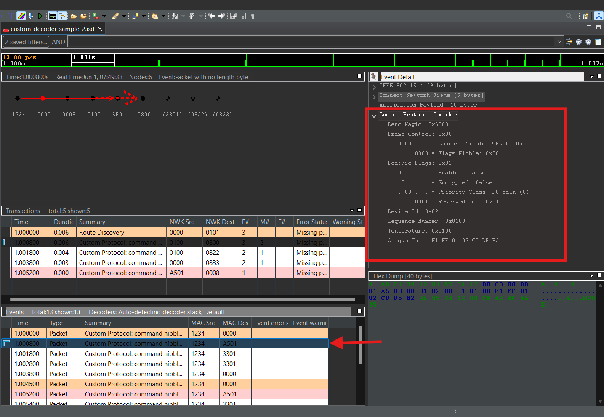Select the Event Detail tab
The height and width of the screenshot is (417, 604).
(397, 77)
